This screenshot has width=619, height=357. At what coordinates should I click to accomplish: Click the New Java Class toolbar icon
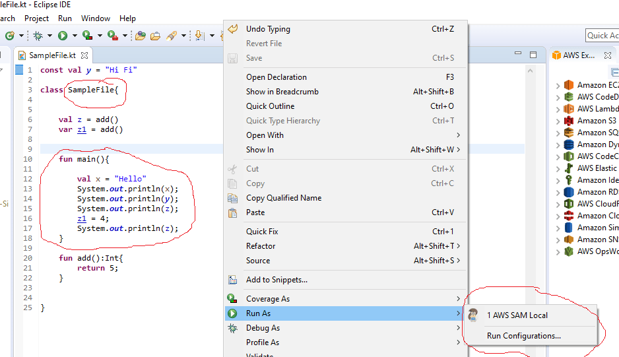pos(9,36)
